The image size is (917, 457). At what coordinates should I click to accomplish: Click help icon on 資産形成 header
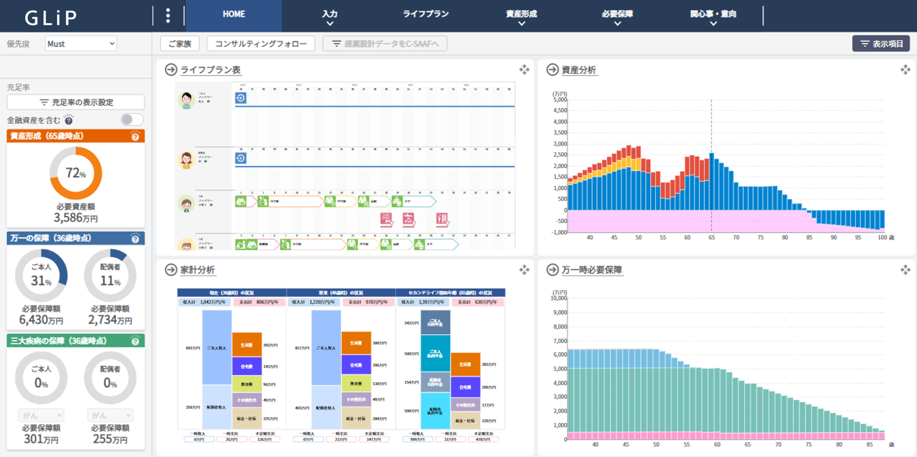click(135, 137)
